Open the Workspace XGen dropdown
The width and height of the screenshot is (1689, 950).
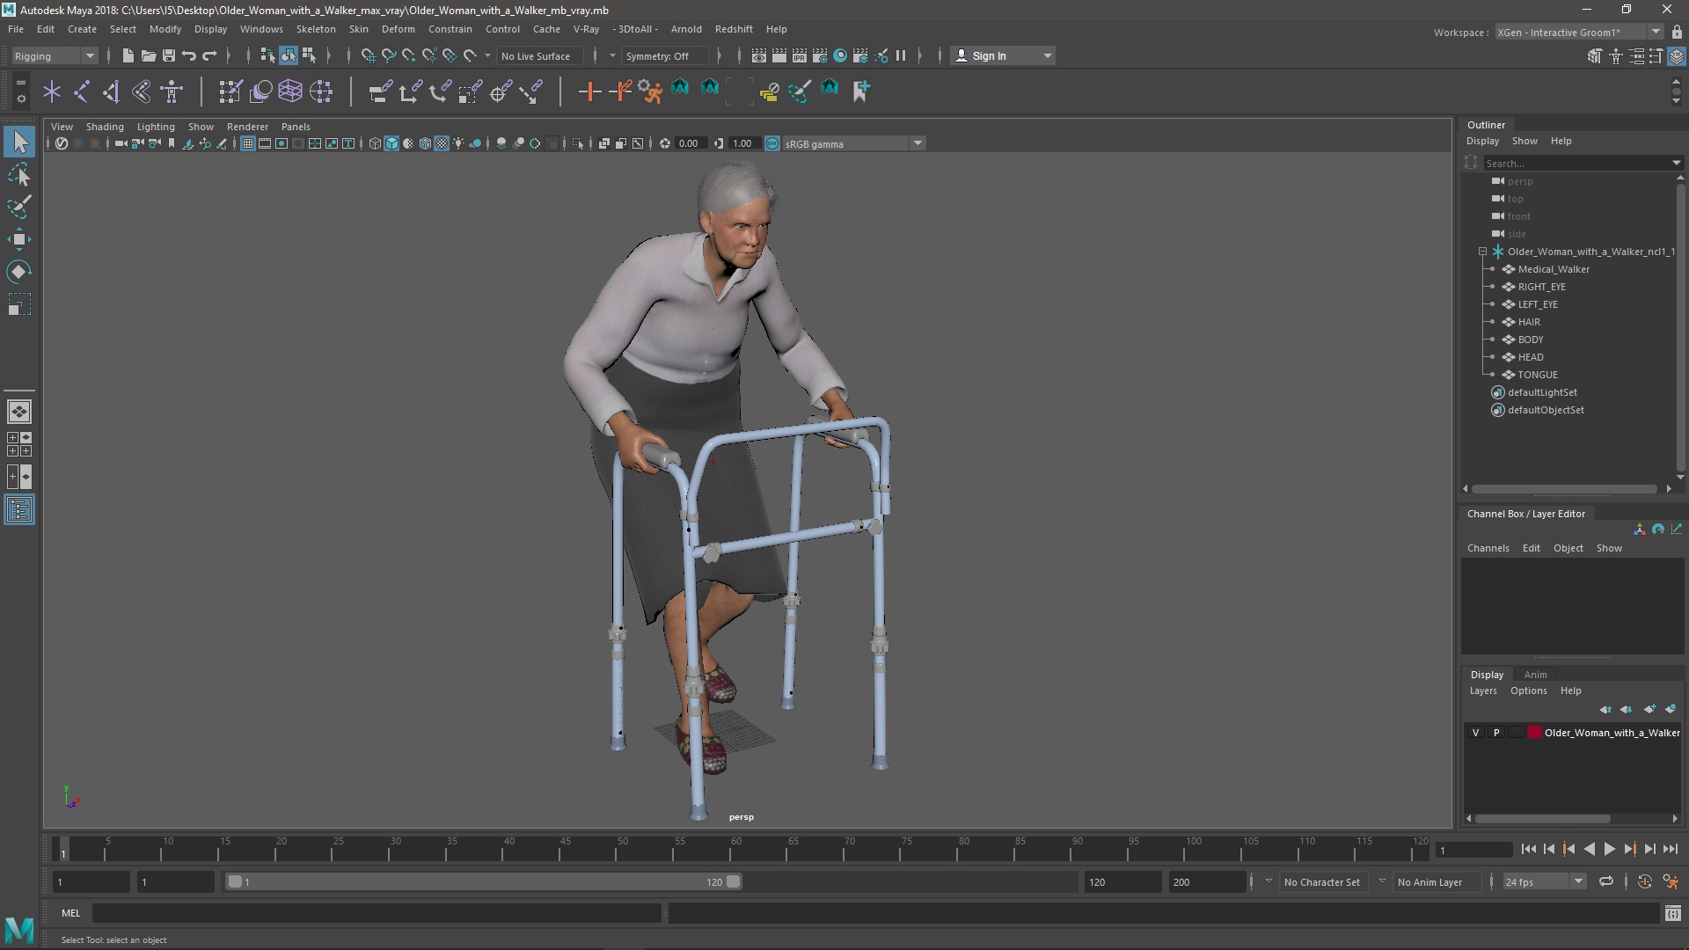(x=1579, y=32)
